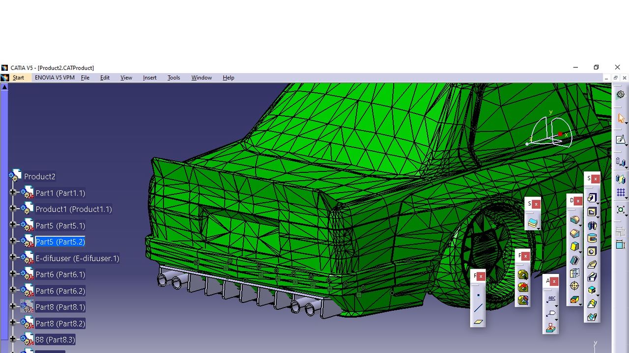The width and height of the screenshot is (629, 353).
Task: Open the Start menu in CATIA
Action: coord(18,78)
